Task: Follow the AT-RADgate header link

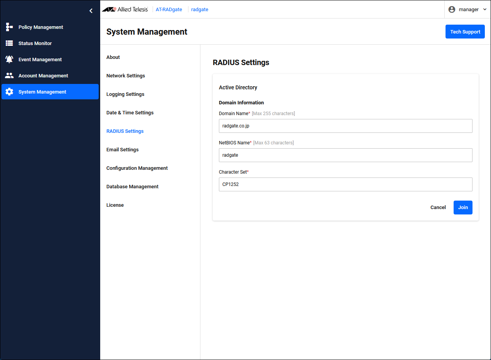Action: (169, 10)
